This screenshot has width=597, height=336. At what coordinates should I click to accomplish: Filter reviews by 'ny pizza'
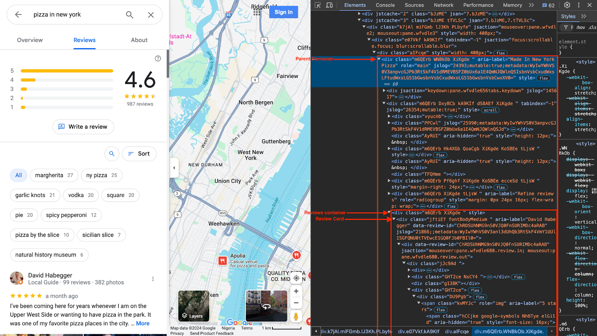(x=101, y=175)
